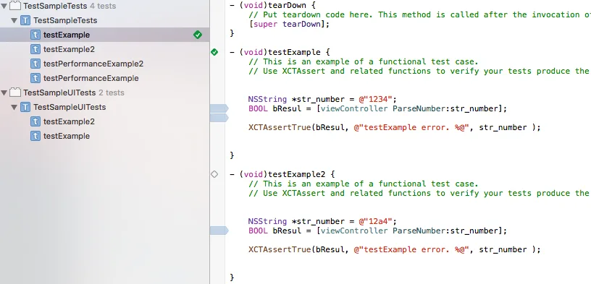
Task: Toggle breakpoint on ParseNumber line in testExample2
Action: 219,231
